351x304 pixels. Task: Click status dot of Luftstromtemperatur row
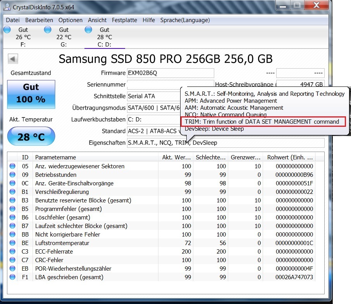pos(12,243)
